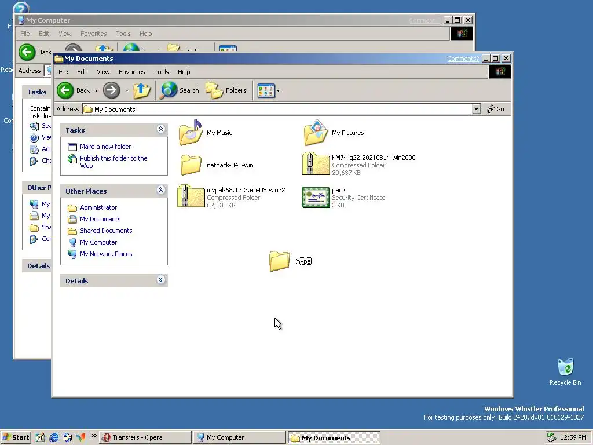Select the mypal-68.12.3 compressed folder icon
Viewport: 593px width, 445px height.
point(191,196)
